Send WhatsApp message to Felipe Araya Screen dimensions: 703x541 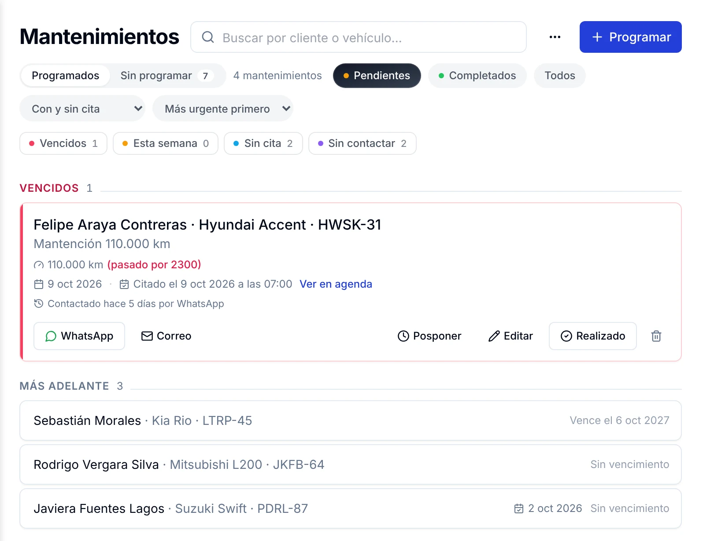pyautogui.click(x=79, y=336)
